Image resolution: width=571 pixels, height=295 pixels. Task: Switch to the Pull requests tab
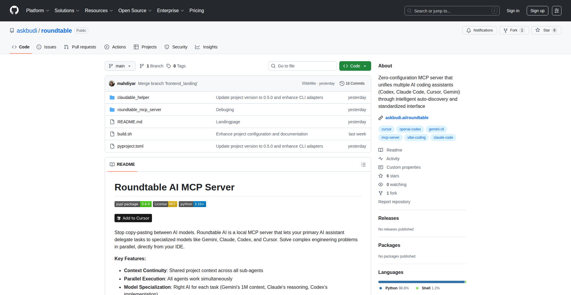[80, 47]
